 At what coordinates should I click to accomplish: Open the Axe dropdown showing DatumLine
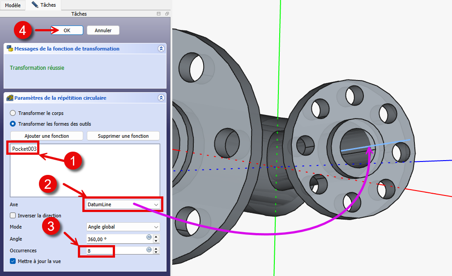(x=123, y=204)
